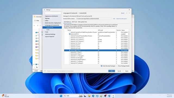The image size is (174, 98).
Task: Select the Android 7.0 ("Nougat") row text
Action: coord(77,58)
